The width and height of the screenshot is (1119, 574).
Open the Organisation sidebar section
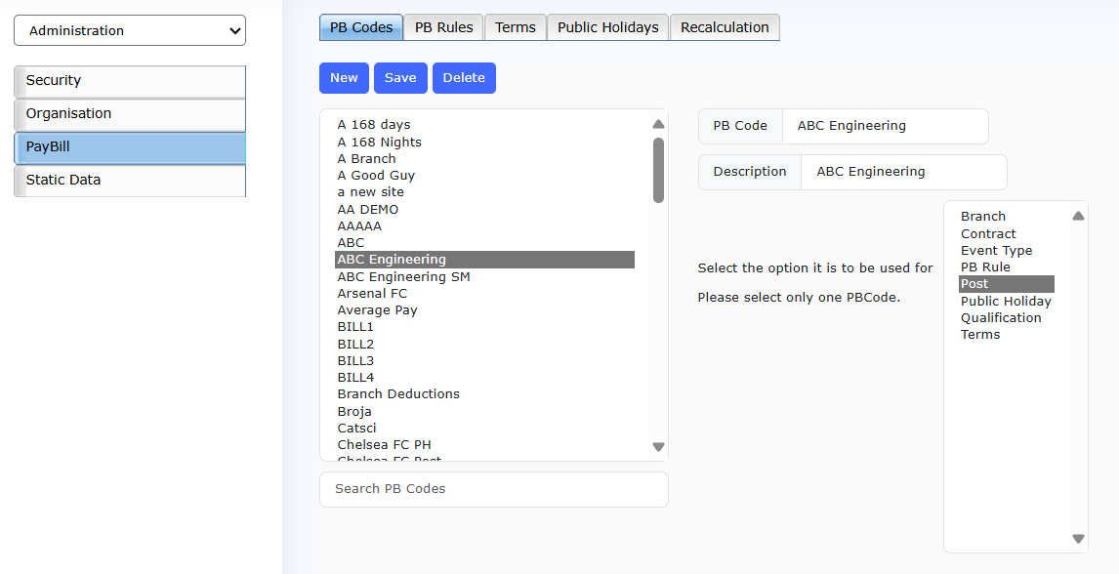point(129,114)
